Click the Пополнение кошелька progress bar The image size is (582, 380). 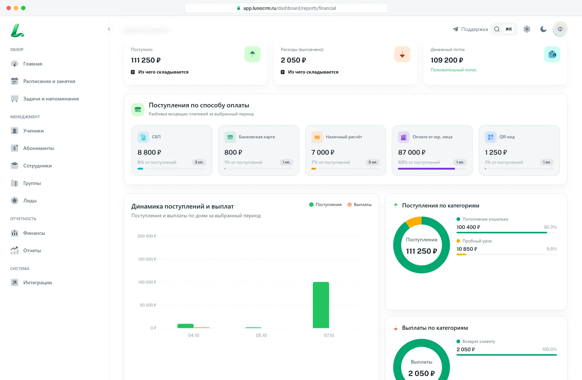(x=507, y=233)
